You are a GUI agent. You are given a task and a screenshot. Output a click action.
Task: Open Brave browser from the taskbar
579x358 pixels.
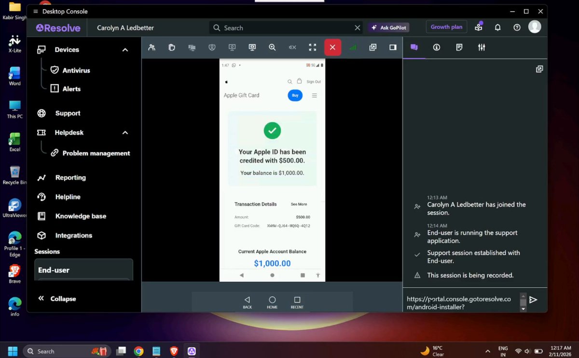click(174, 351)
